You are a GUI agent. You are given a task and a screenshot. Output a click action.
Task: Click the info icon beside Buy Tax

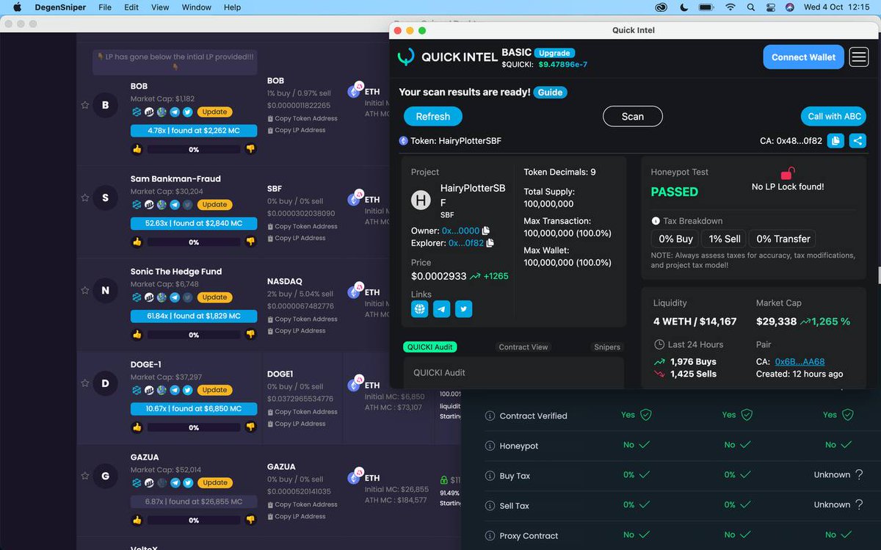point(490,476)
